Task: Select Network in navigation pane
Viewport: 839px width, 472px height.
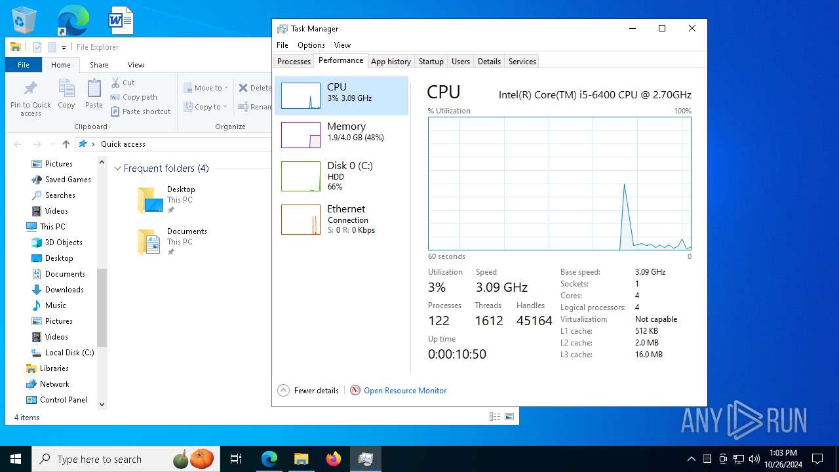Action: tap(54, 384)
